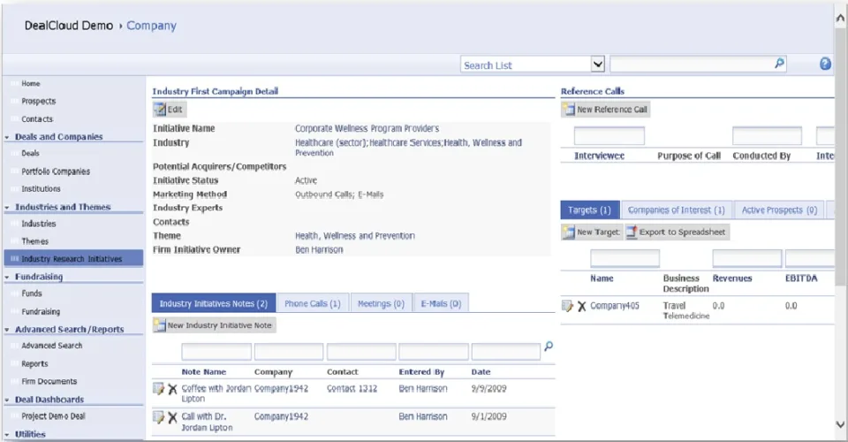This screenshot has height=442, width=848.
Task: Select Active Prospects tab
Action: click(779, 210)
